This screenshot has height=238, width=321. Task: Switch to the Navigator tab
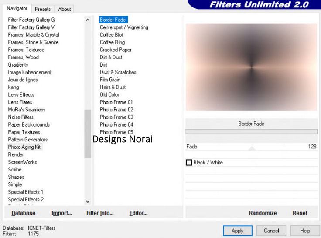(x=17, y=9)
